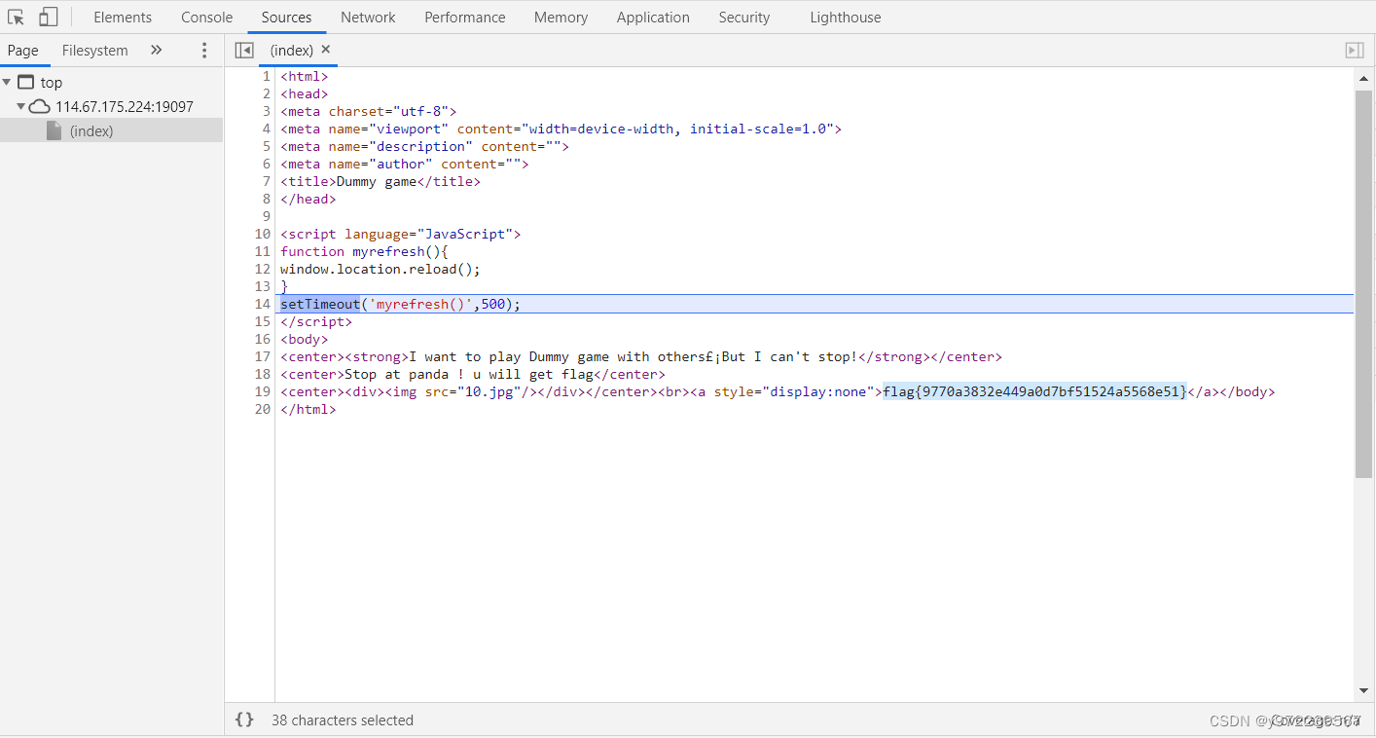Show more navigator tabs chevron
This screenshot has width=1376, height=738.
tap(156, 50)
